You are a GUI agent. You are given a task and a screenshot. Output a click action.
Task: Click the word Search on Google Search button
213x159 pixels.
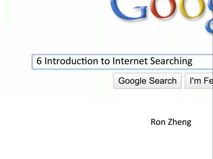[163, 81]
